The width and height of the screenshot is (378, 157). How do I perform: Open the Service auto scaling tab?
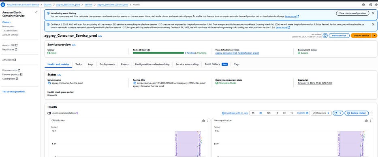point(187,64)
